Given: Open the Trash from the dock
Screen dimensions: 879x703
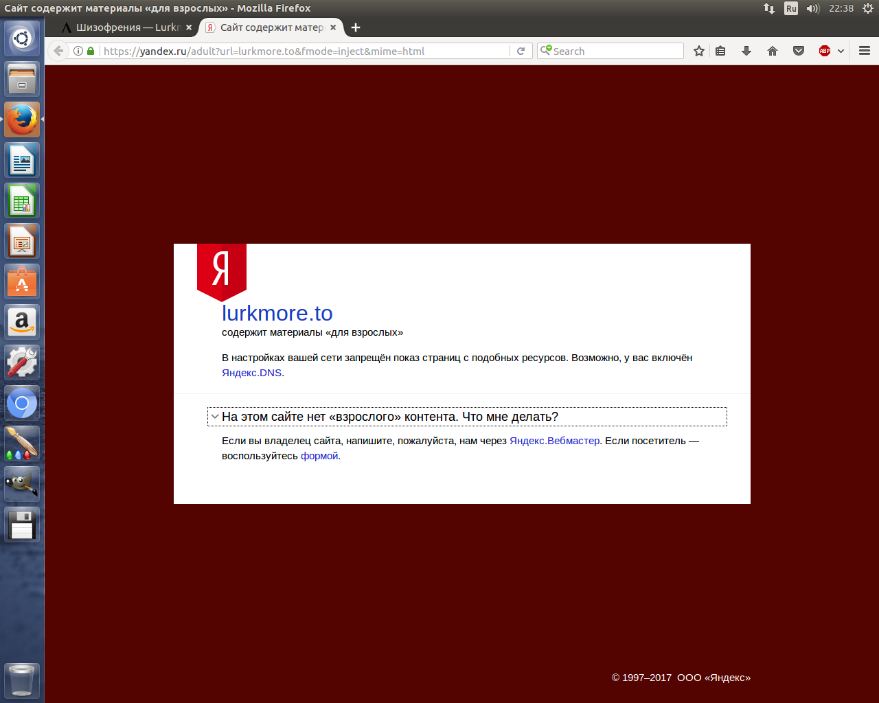Looking at the screenshot, I should [x=22, y=680].
